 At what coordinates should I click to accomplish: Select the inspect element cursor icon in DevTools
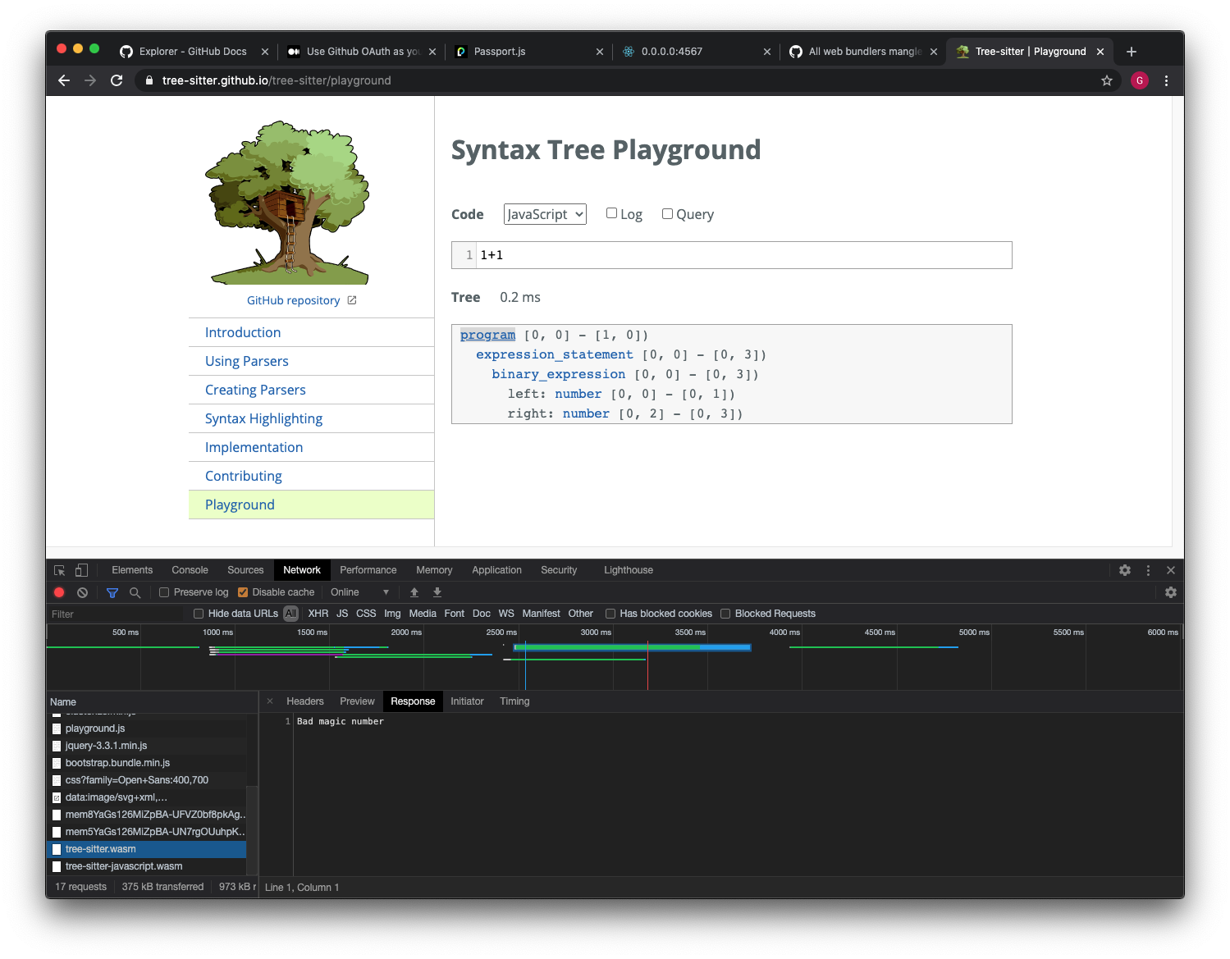(58, 569)
